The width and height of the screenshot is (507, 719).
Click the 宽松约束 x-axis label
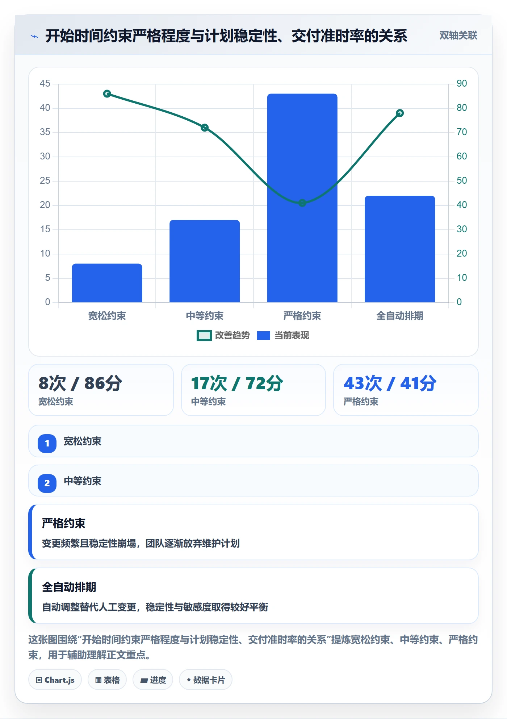107,316
